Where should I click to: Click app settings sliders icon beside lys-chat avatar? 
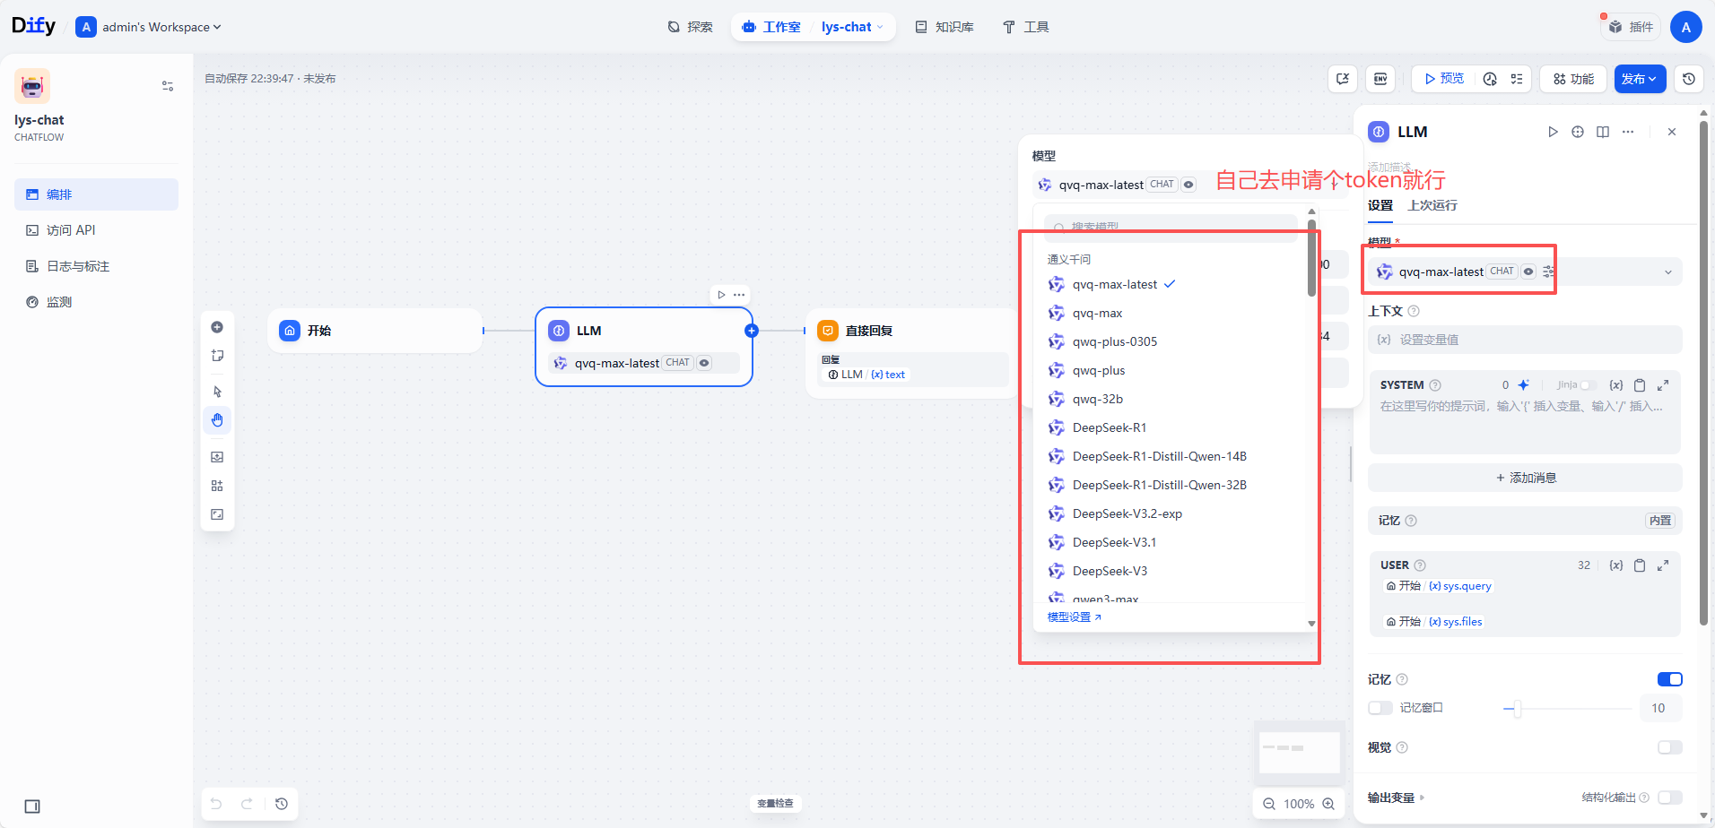[168, 86]
